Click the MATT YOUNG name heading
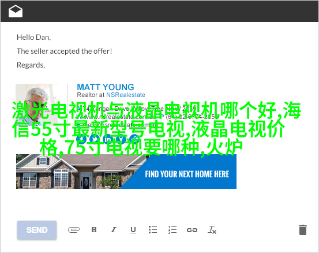The height and width of the screenshot is (253, 319). (106, 87)
